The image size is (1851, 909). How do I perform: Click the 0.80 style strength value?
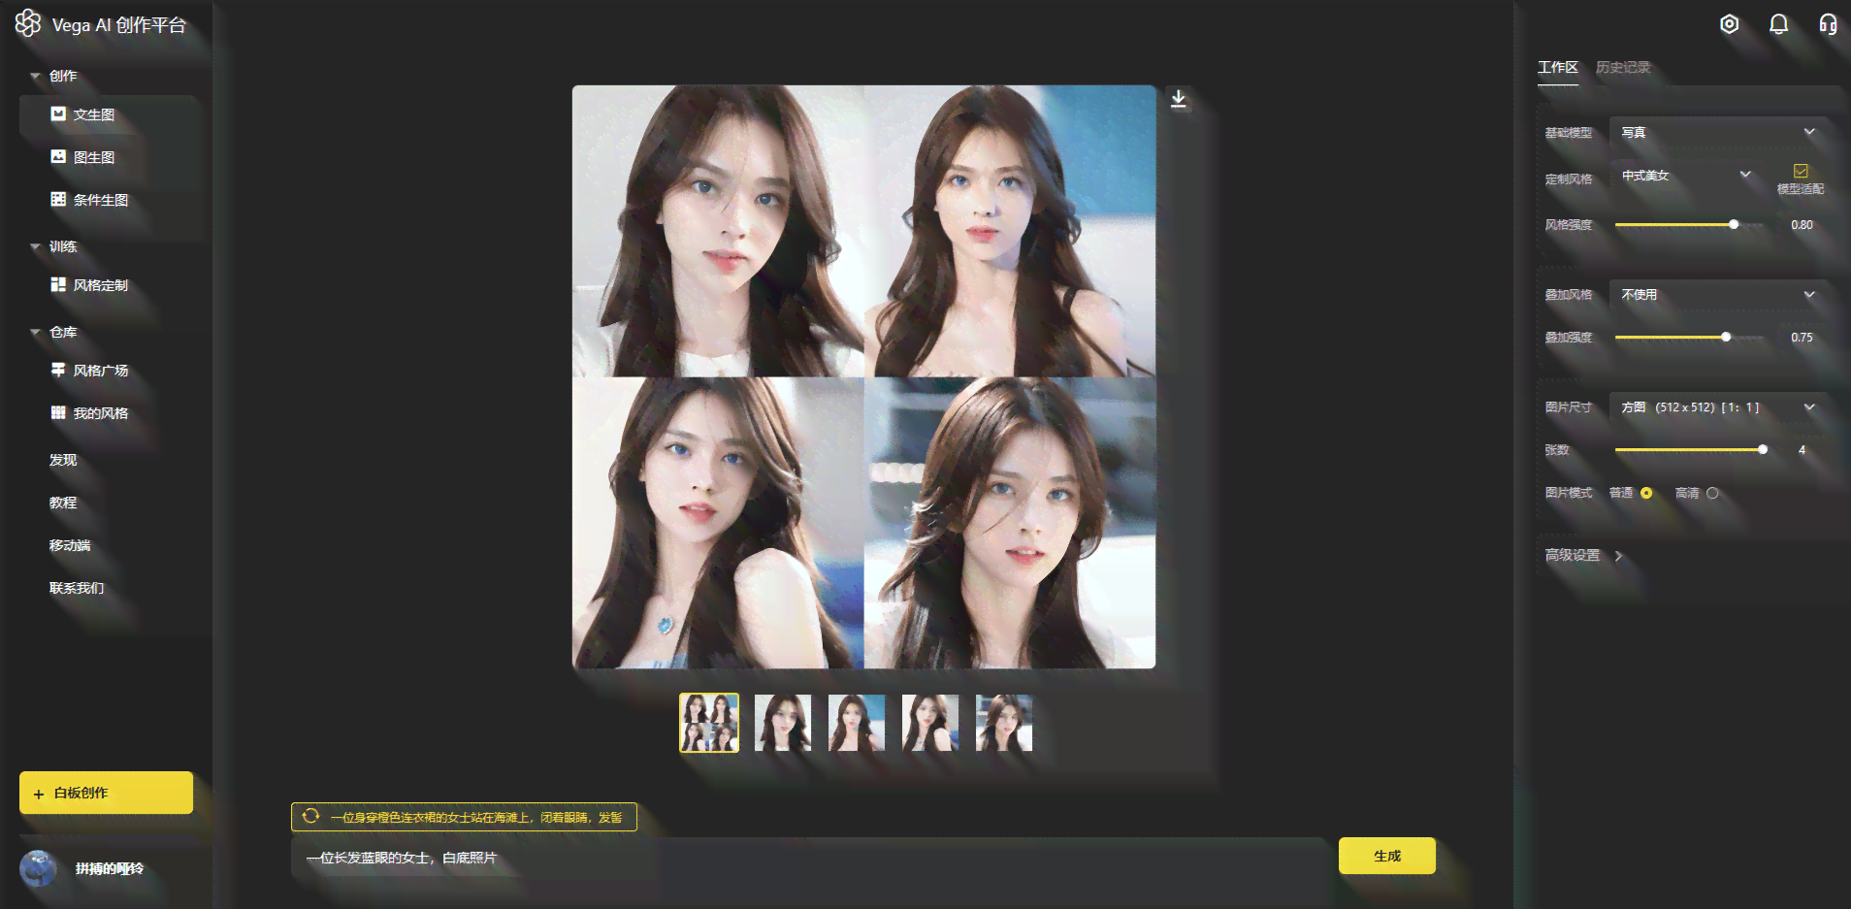point(1802,224)
